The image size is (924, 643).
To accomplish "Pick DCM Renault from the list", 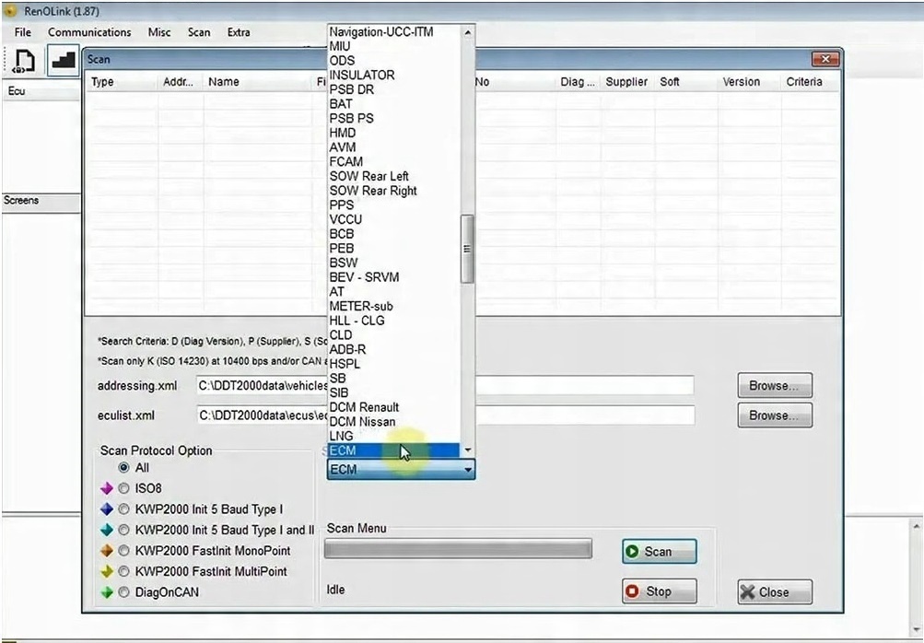I will click(x=393, y=407).
